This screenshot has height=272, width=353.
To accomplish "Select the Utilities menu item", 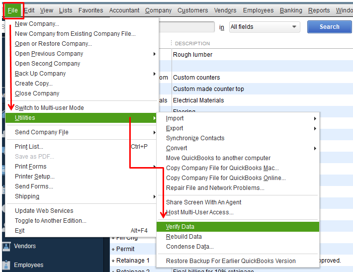I will (x=81, y=118).
